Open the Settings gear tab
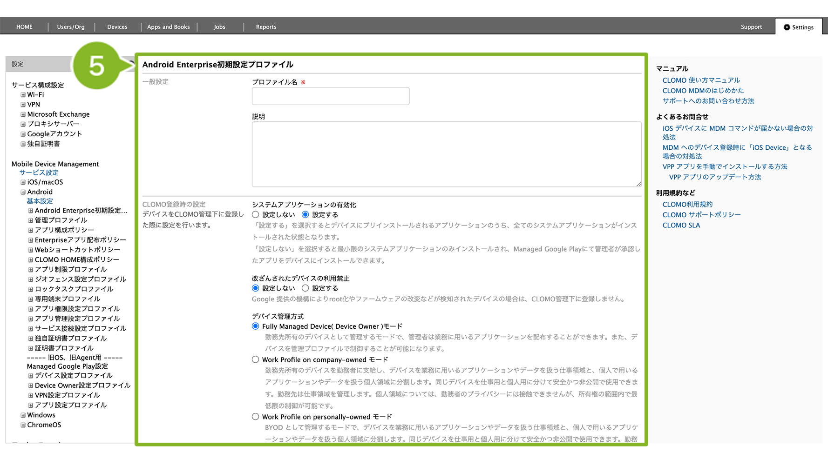The height and width of the screenshot is (465, 828). tap(798, 27)
